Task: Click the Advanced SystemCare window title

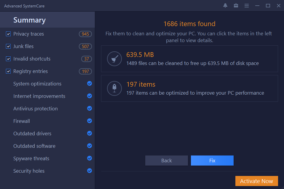Action: pos(24,6)
